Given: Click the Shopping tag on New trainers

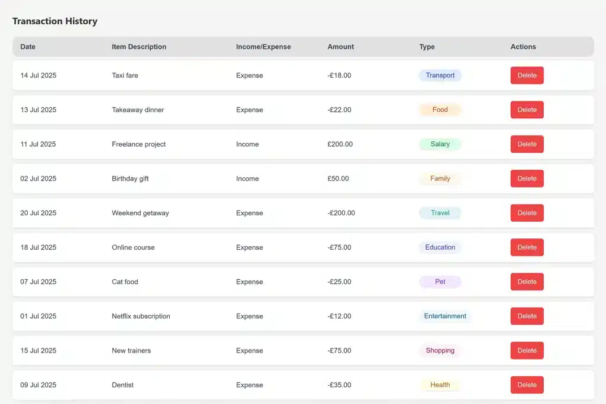Looking at the screenshot, I should click(440, 350).
